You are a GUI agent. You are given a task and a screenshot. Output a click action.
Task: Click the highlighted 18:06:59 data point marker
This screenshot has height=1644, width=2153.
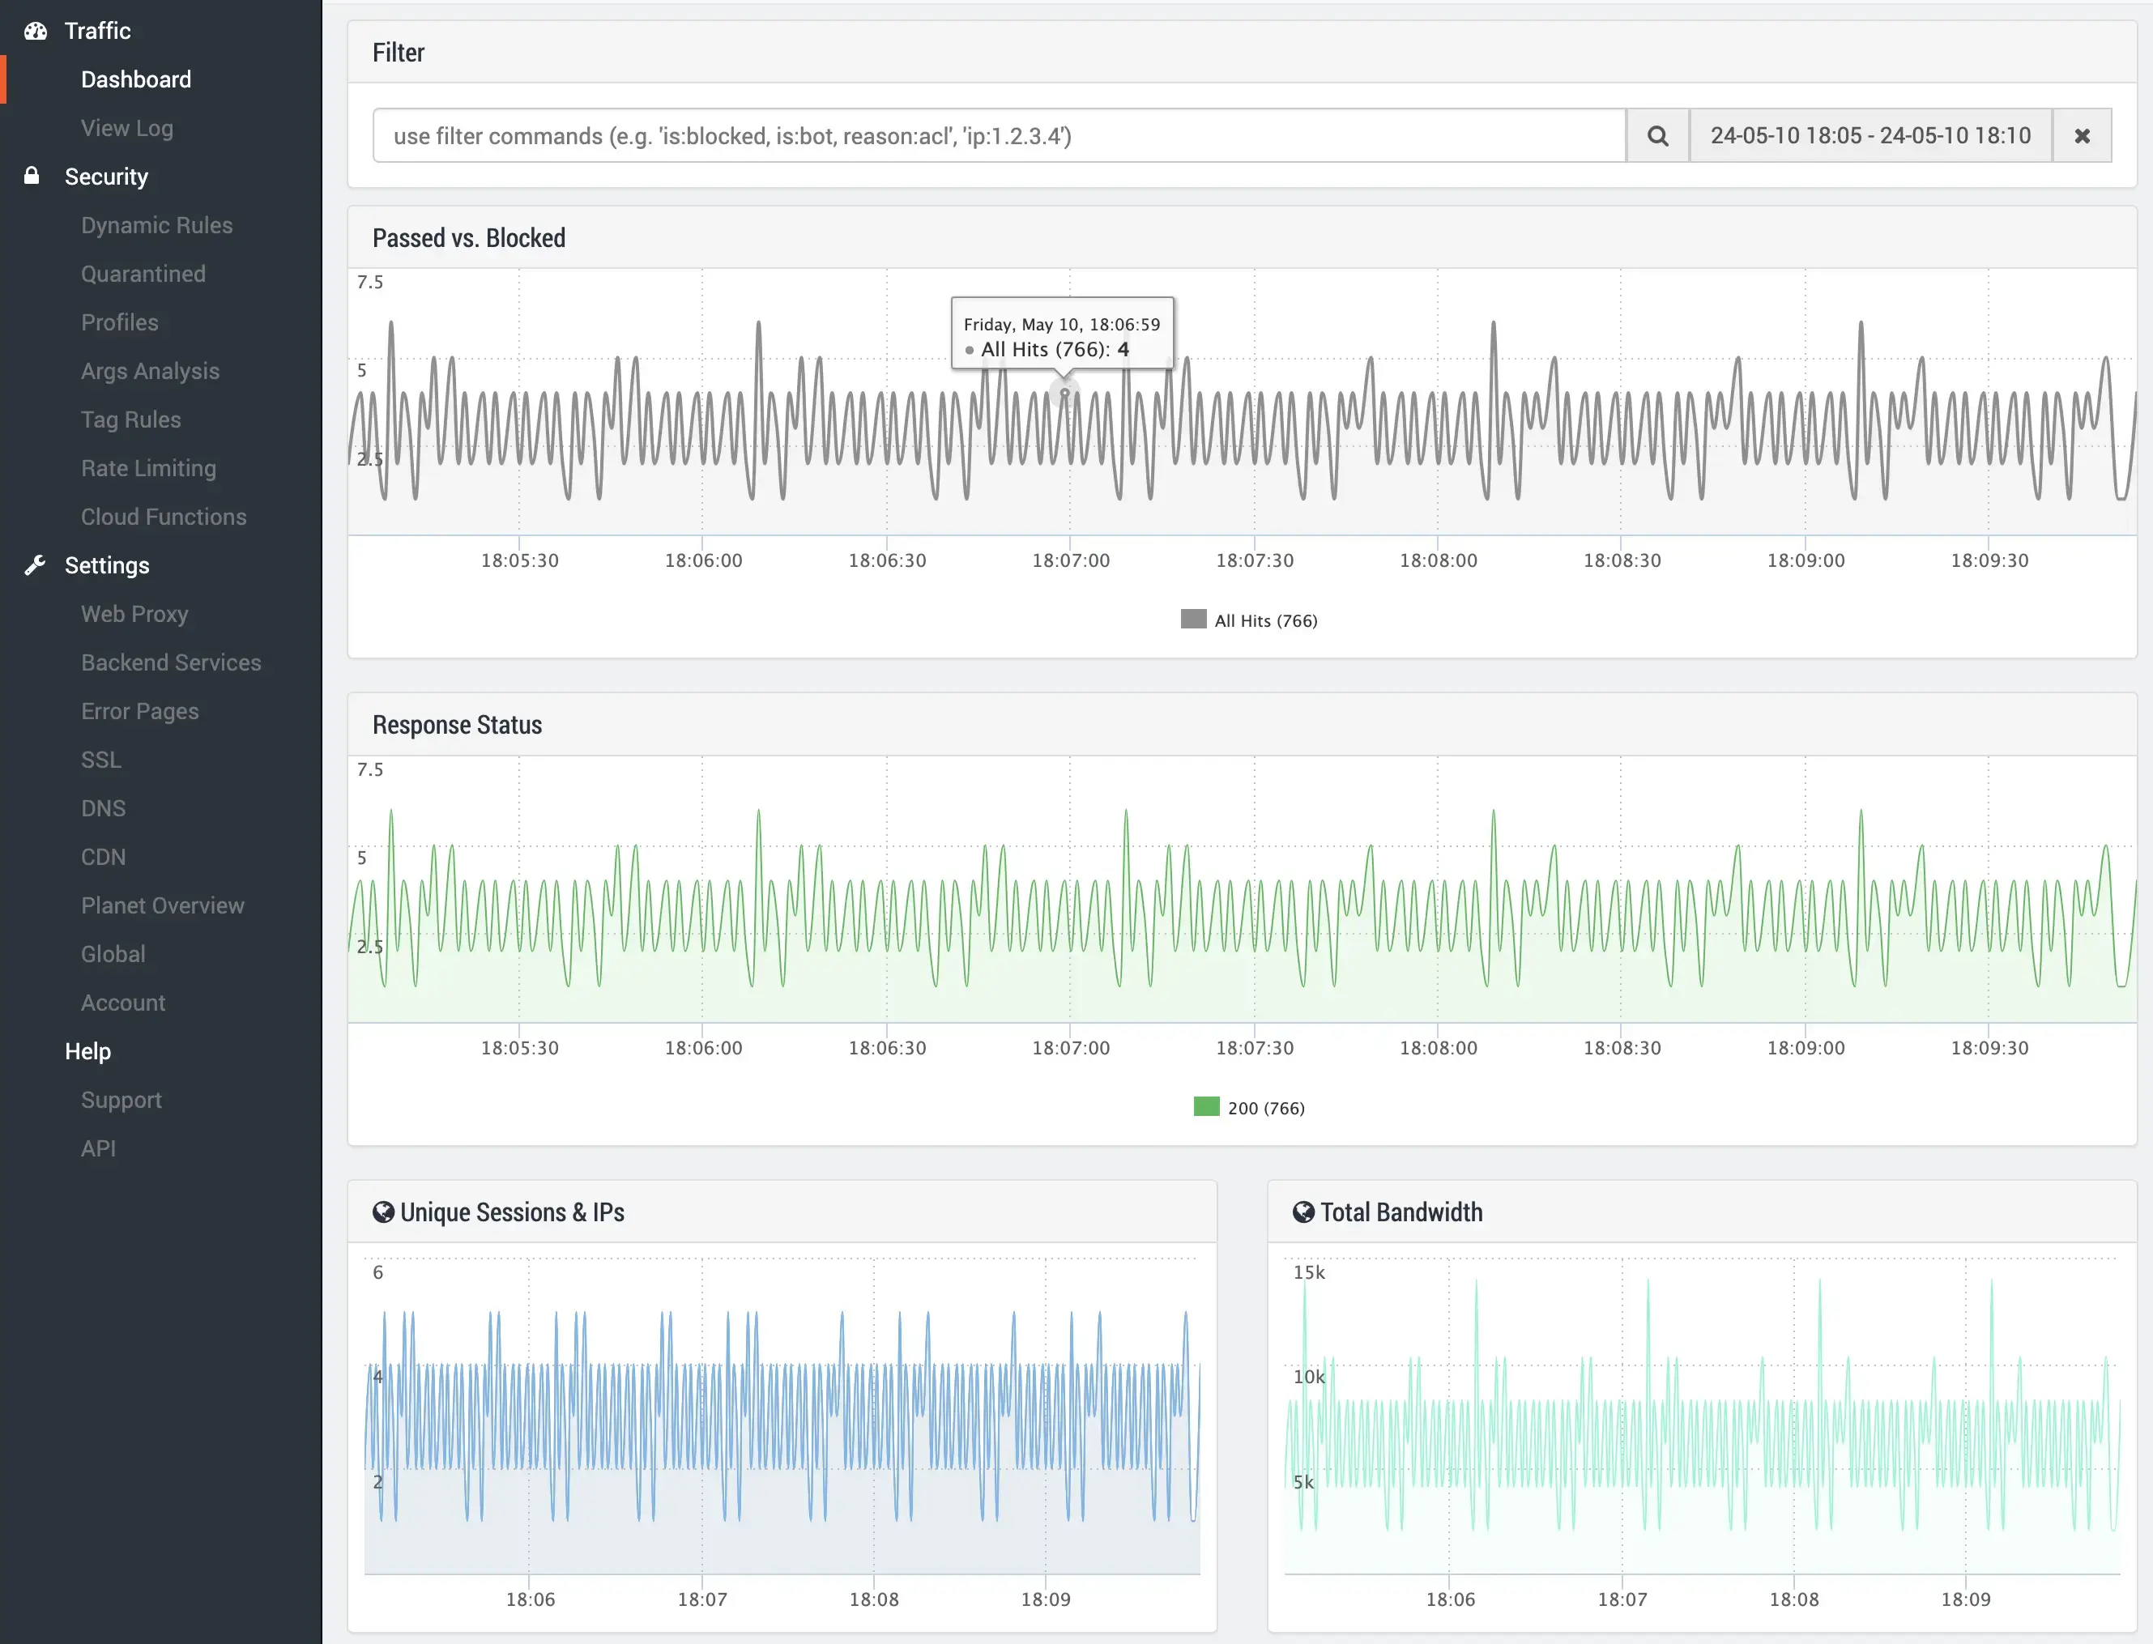1065,394
